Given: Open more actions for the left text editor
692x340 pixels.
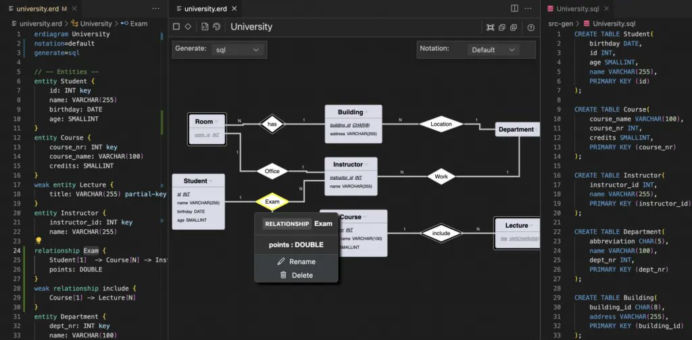Looking at the screenshot, I should (156, 8).
